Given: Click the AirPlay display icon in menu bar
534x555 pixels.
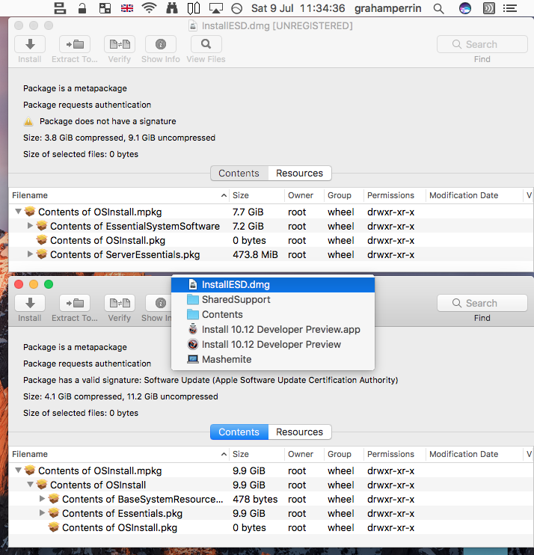Looking at the screenshot, I should click(x=215, y=8).
